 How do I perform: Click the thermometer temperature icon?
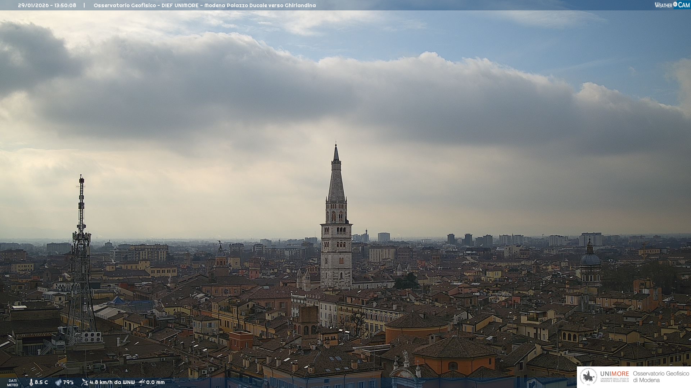(31, 383)
